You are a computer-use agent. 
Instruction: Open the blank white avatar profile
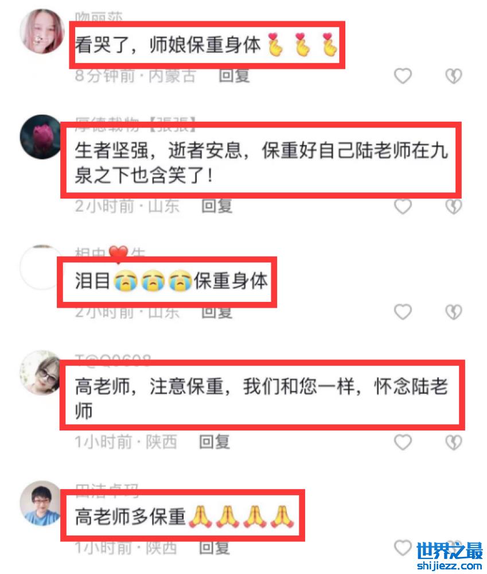pos(40,267)
